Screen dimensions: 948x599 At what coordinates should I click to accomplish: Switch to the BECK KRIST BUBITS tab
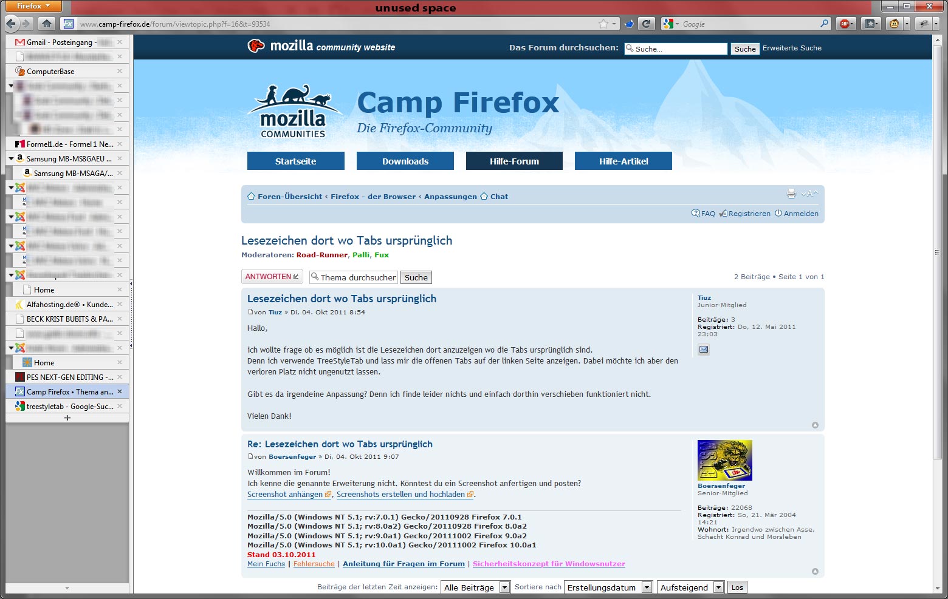point(67,319)
